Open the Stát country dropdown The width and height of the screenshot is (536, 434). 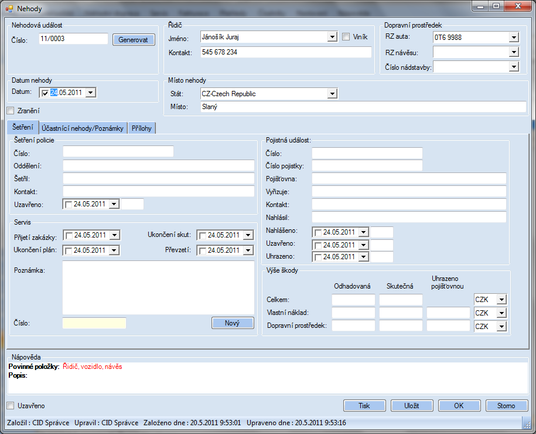(x=332, y=93)
